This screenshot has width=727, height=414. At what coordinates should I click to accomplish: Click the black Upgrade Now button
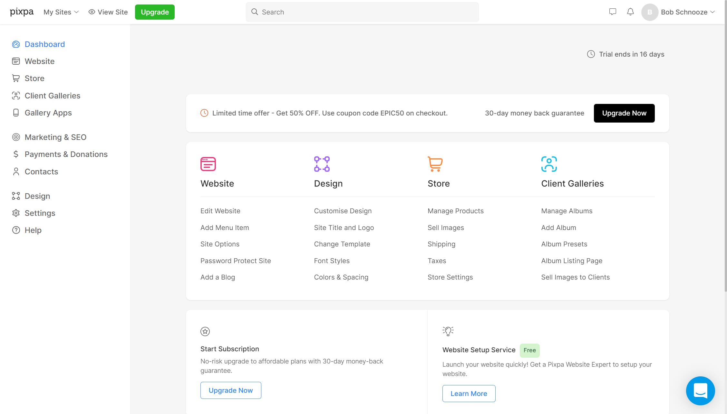click(x=624, y=113)
